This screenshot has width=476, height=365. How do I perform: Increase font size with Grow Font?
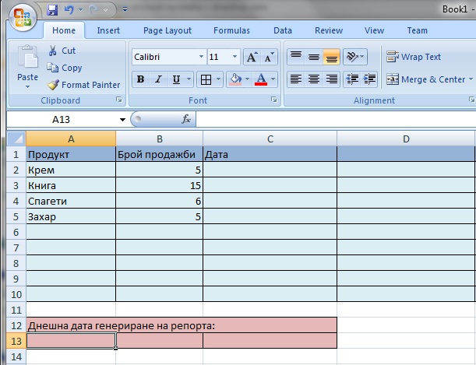click(x=252, y=57)
